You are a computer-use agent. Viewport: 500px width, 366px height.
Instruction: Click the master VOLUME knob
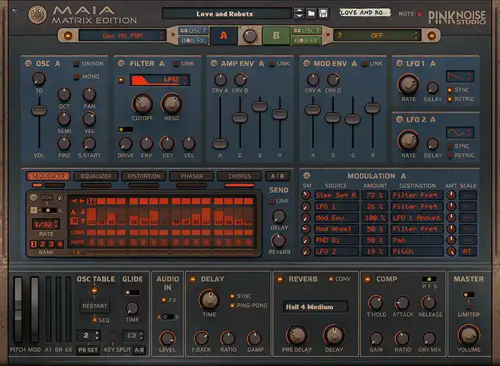pos(469,335)
